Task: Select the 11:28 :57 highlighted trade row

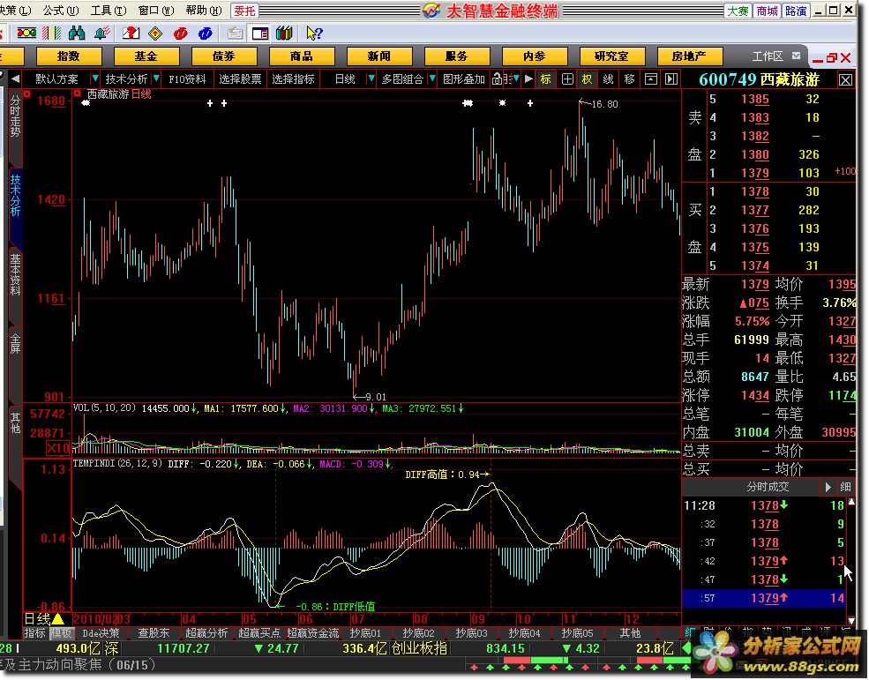Action: (x=764, y=599)
